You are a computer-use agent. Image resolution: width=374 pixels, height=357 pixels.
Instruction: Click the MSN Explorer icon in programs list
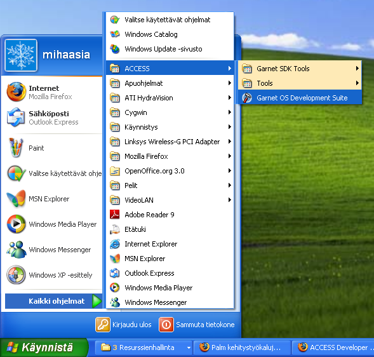pos(115,259)
